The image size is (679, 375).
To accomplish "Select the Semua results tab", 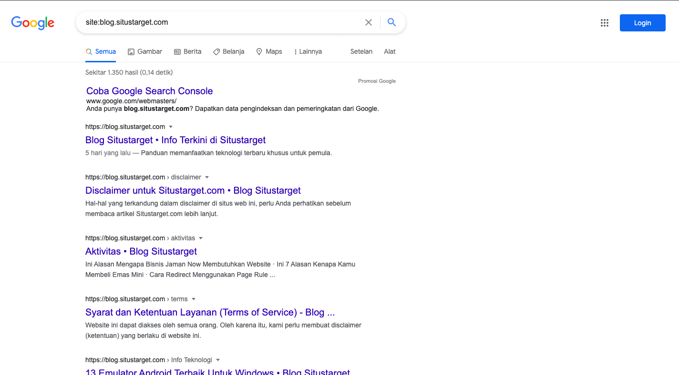I will click(101, 51).
